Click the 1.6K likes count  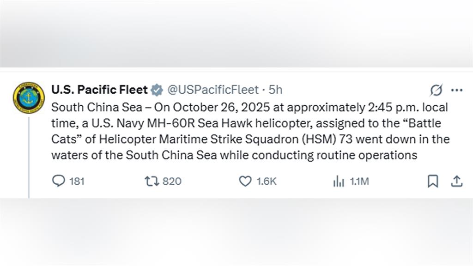point(267,181)
